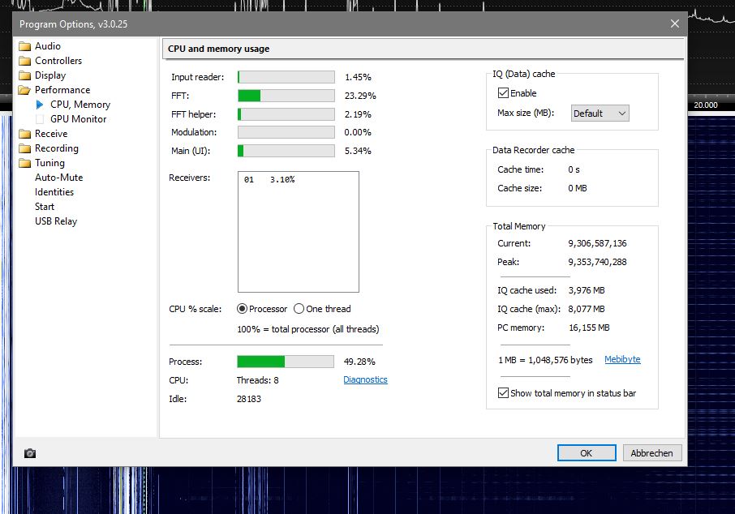
Task: Click the Tuning folder icon
Action: click(x=25, y=163)
